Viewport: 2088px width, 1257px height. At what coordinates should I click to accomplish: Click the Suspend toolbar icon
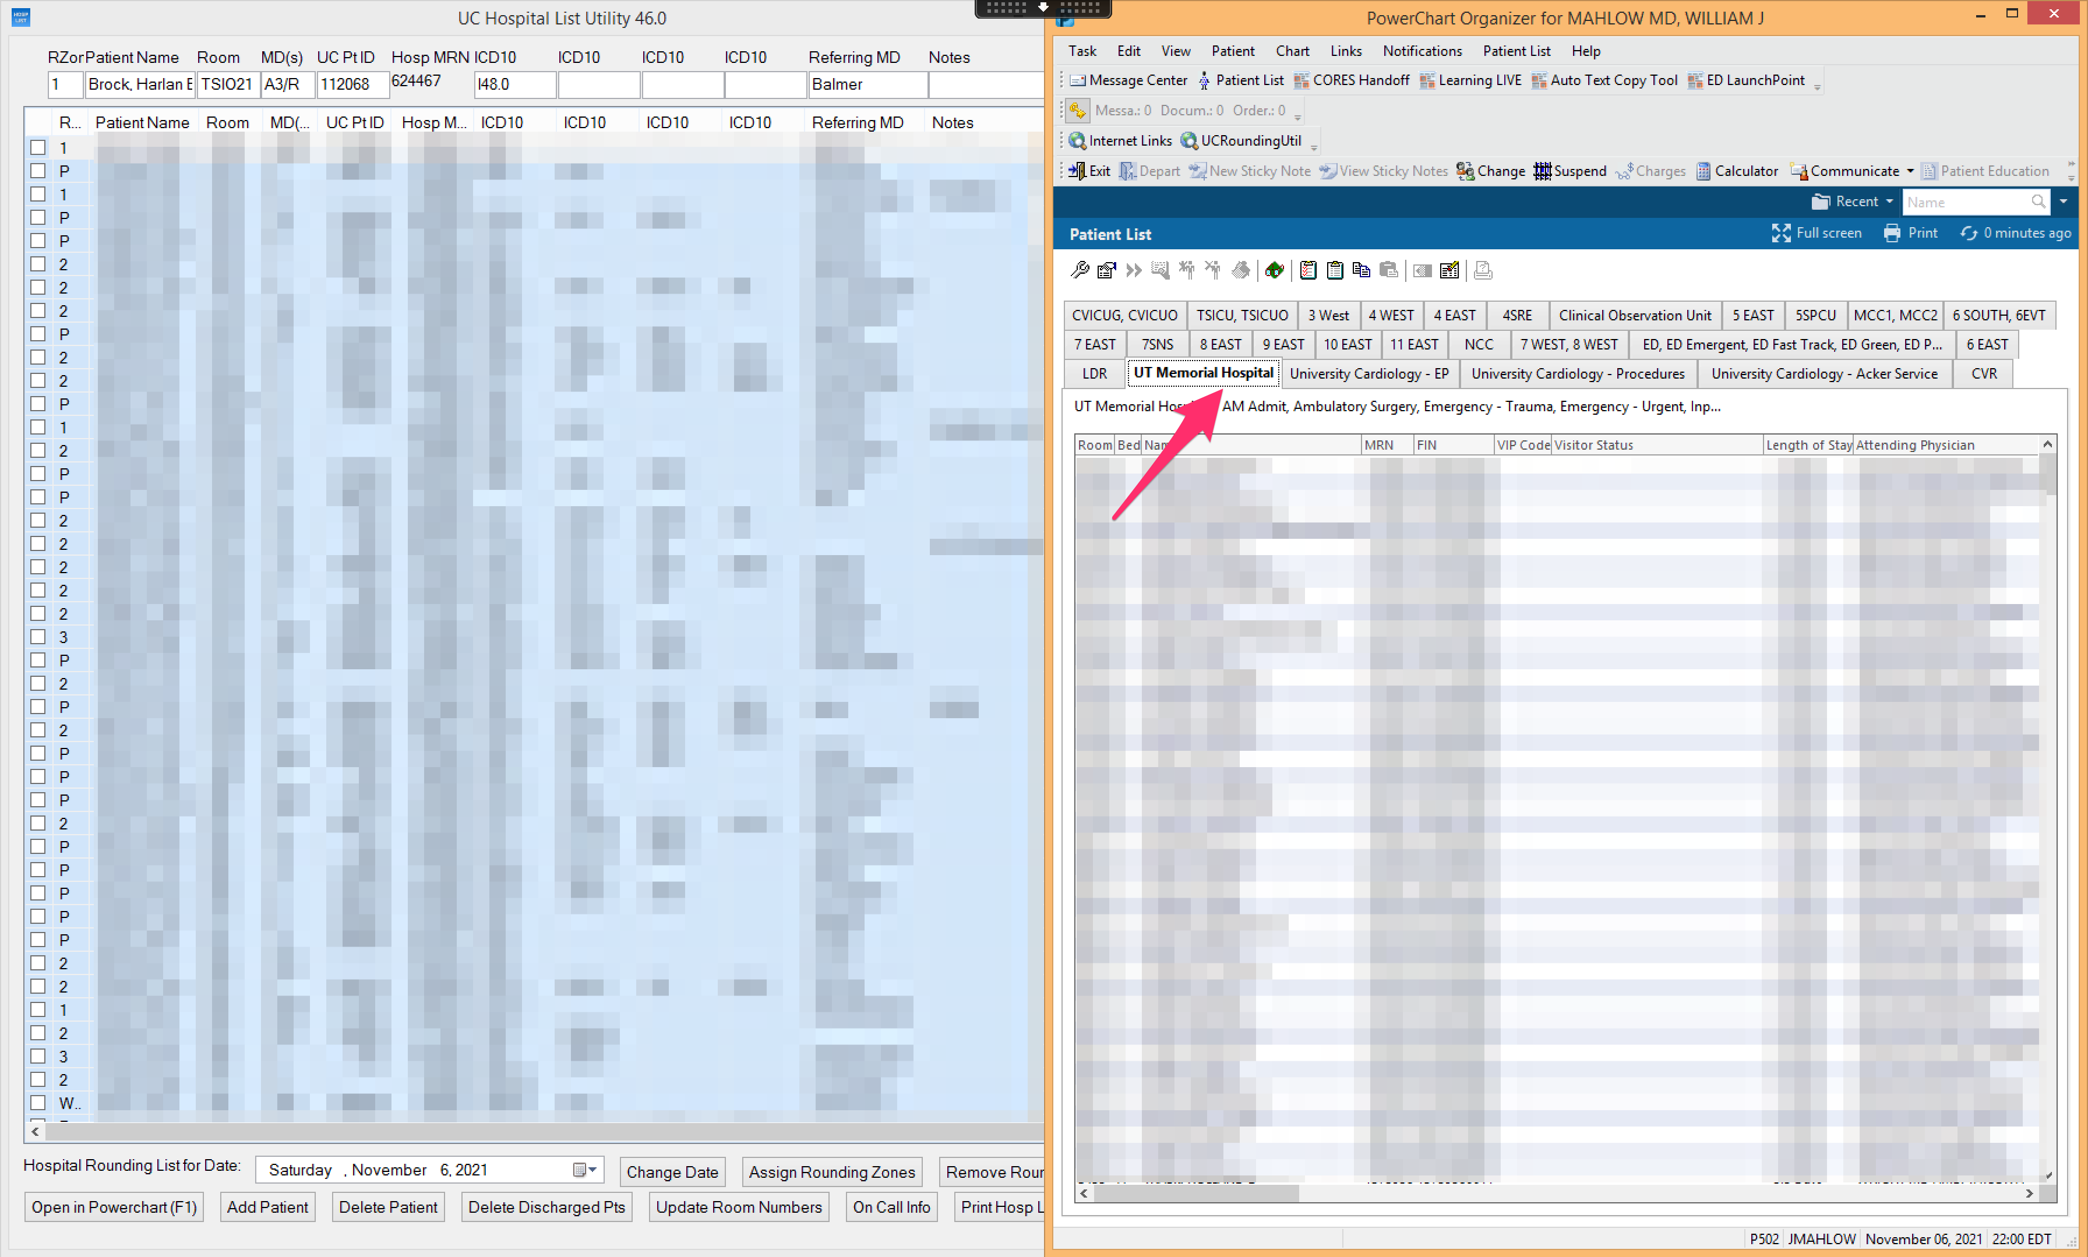tap(1542, 171)
